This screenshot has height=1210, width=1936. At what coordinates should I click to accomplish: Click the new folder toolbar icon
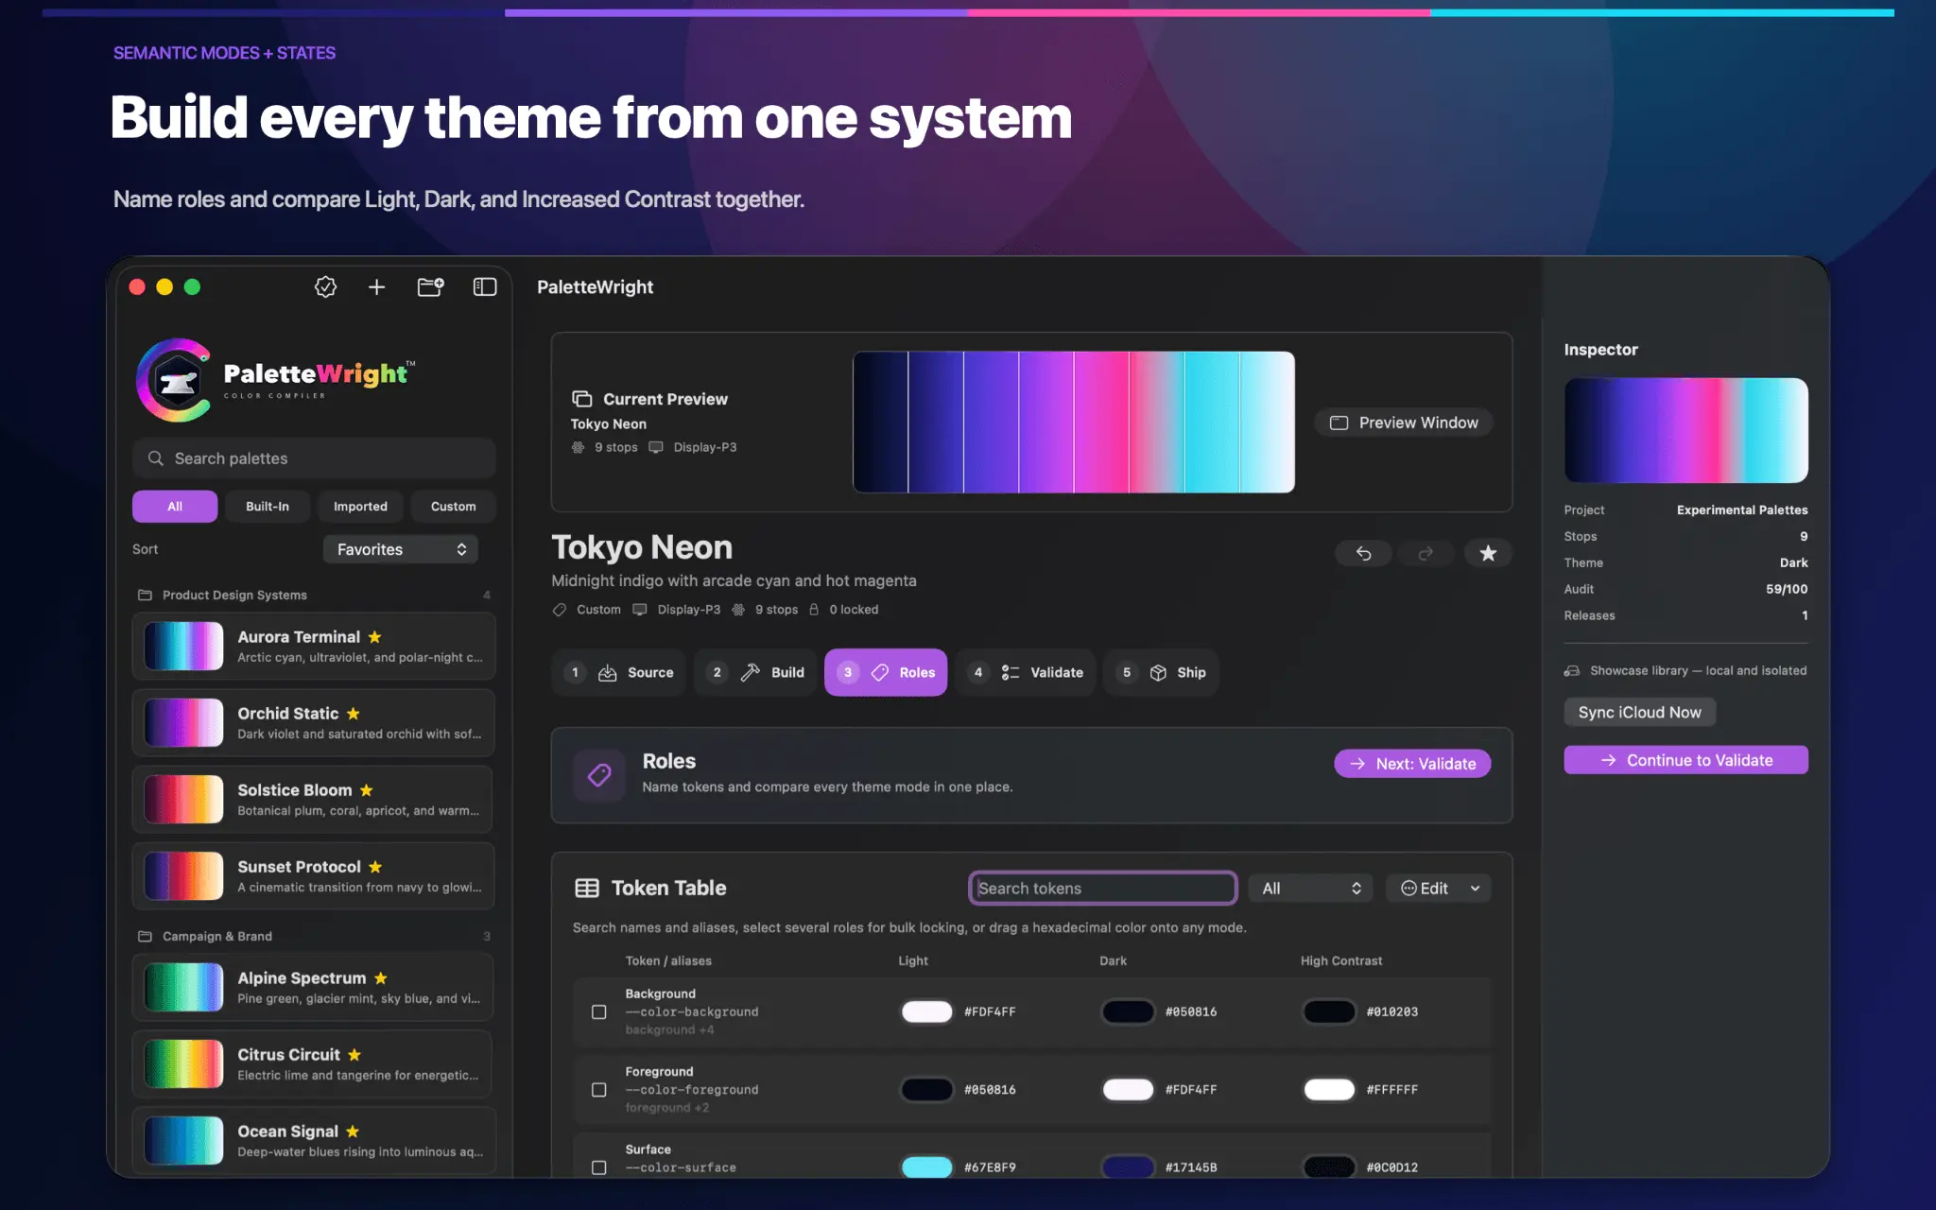[x=430, y=286]
